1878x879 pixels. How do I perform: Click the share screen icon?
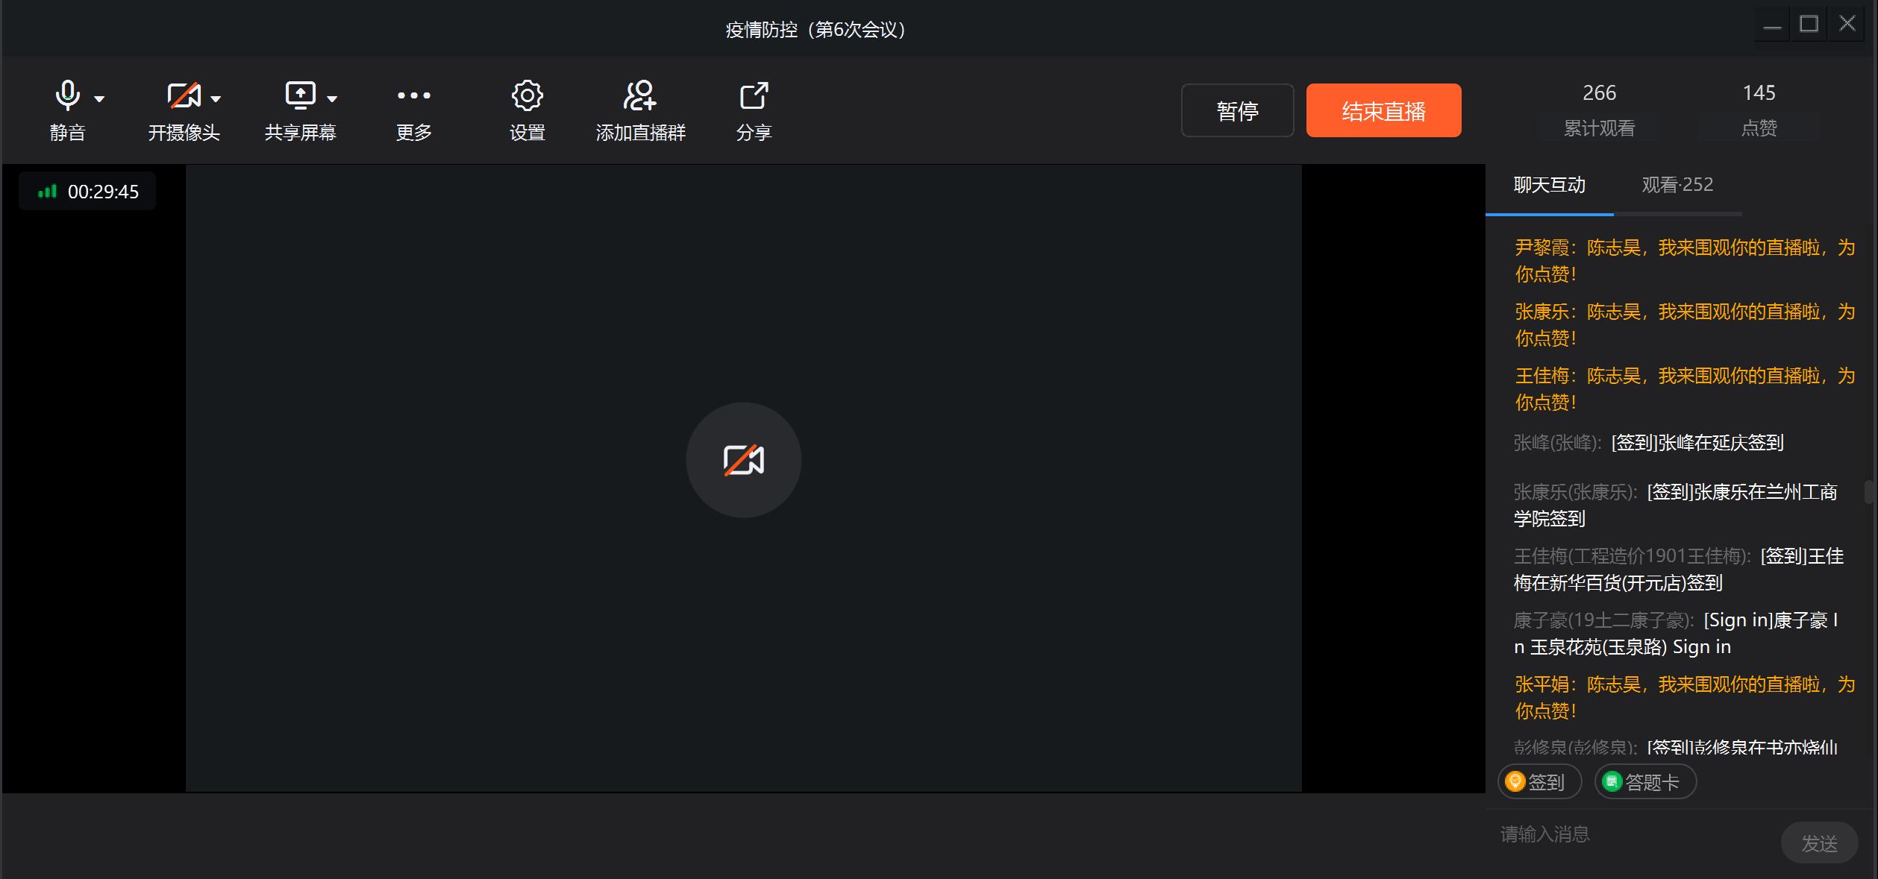click(300, 96)
